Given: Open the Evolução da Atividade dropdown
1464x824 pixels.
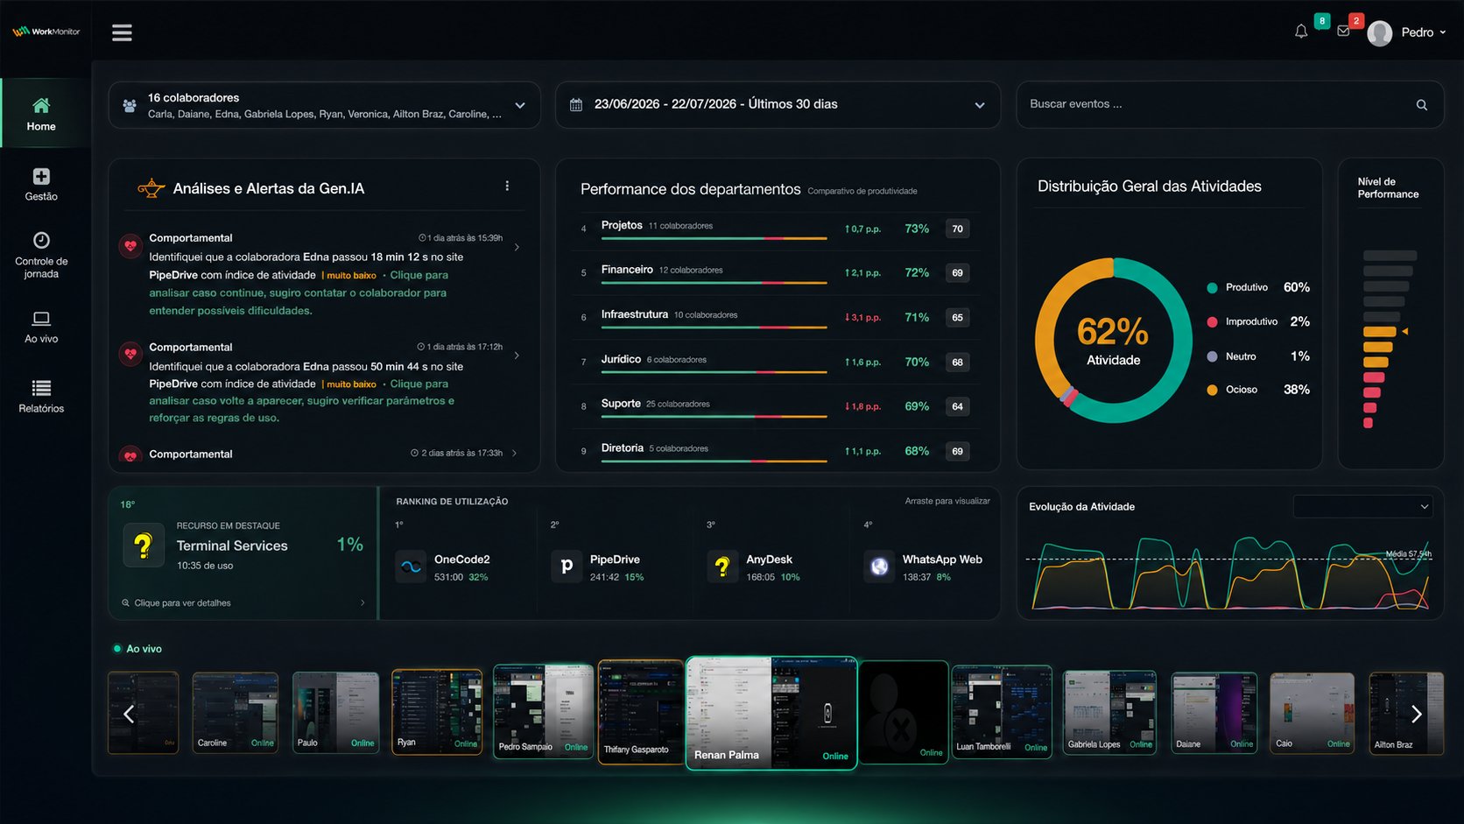Looking at the screenshot, I should (x=1362, y=506).
